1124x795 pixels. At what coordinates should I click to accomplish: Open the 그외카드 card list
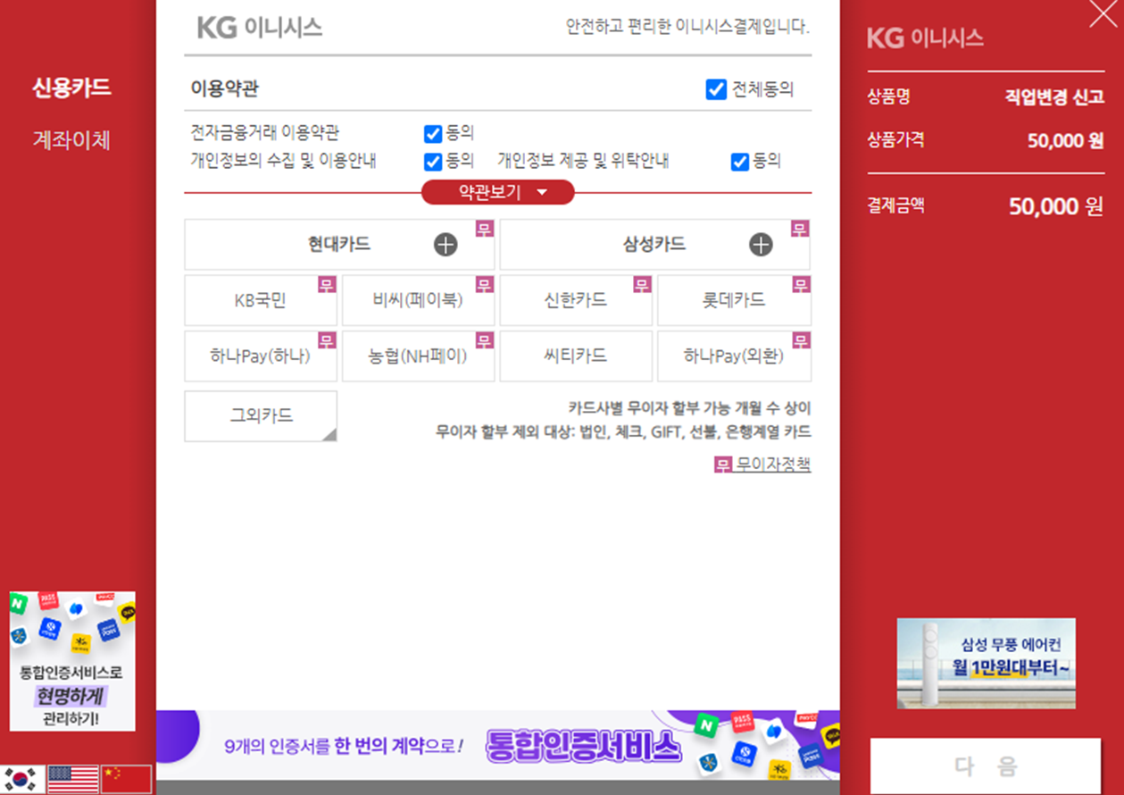(x=261, y=416)
